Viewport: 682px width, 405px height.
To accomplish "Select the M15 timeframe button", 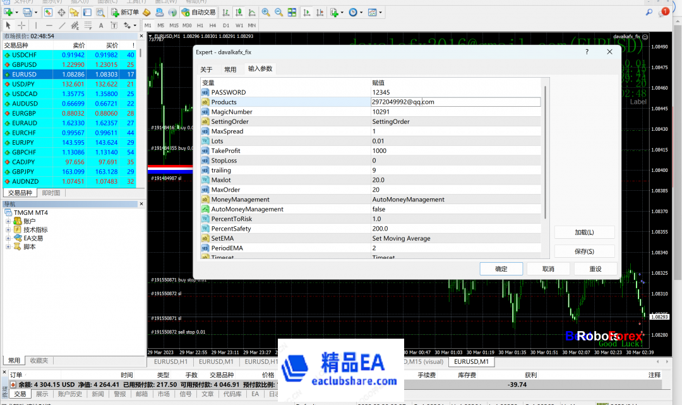I will (x=174, y=25).
